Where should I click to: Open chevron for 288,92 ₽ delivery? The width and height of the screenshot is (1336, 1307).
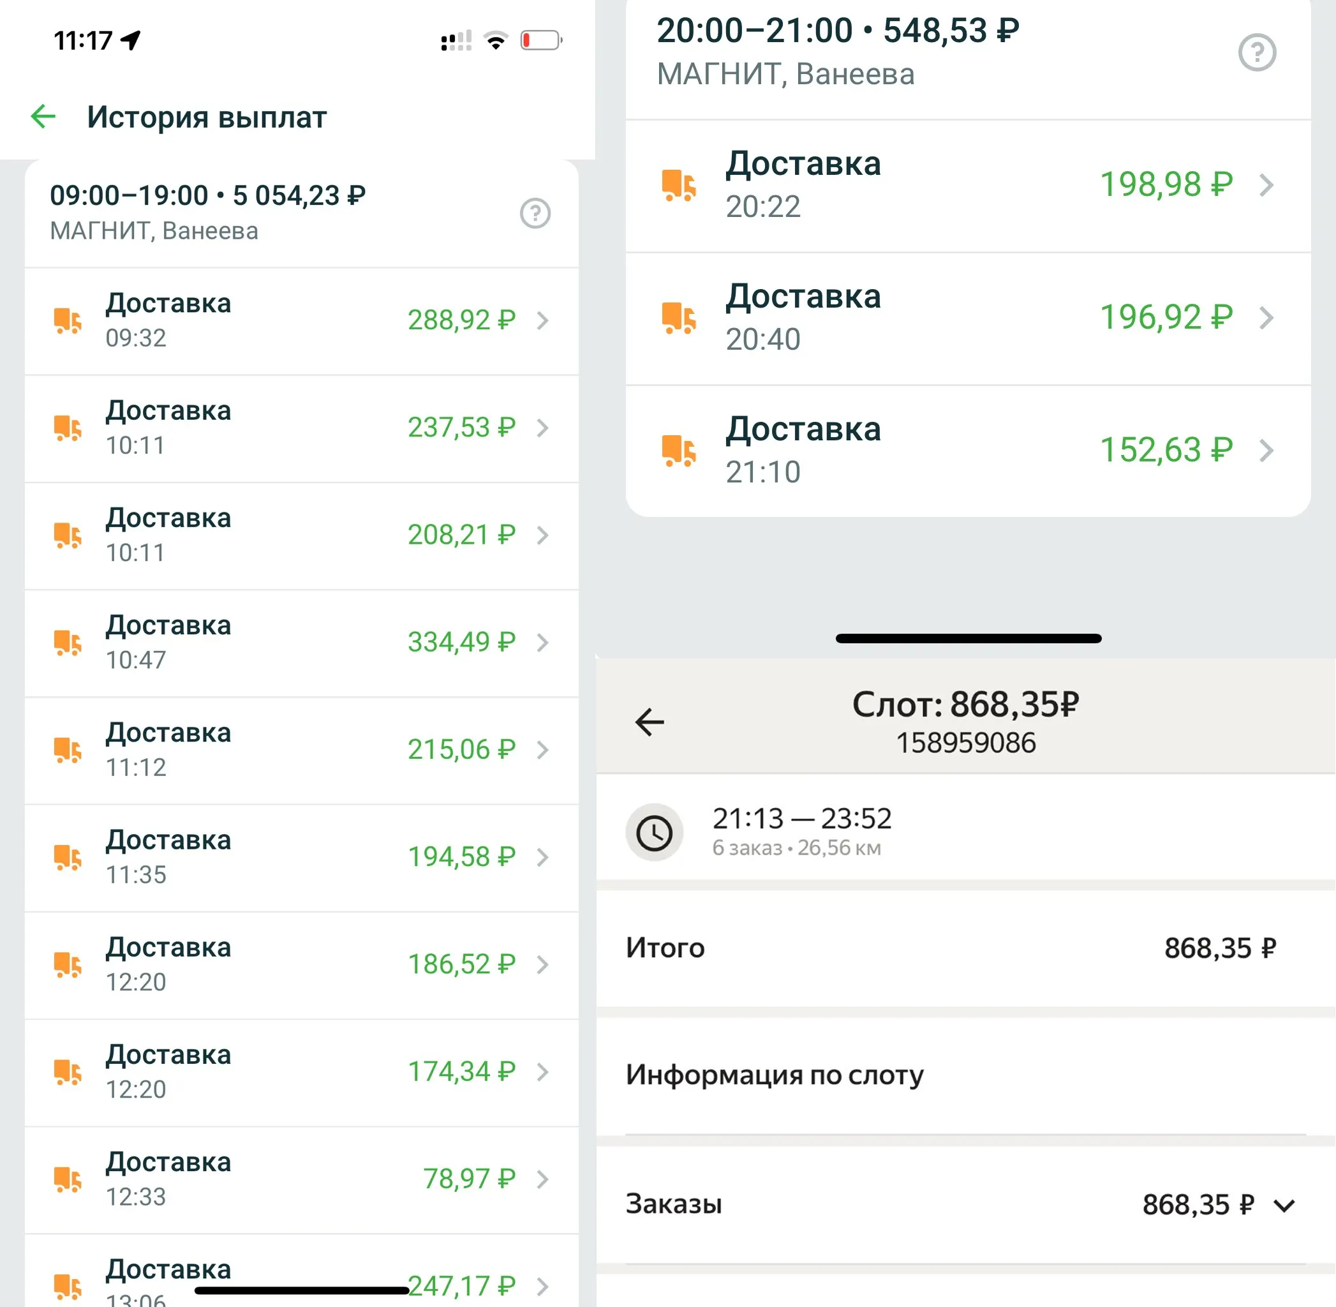tap(542, 320)
